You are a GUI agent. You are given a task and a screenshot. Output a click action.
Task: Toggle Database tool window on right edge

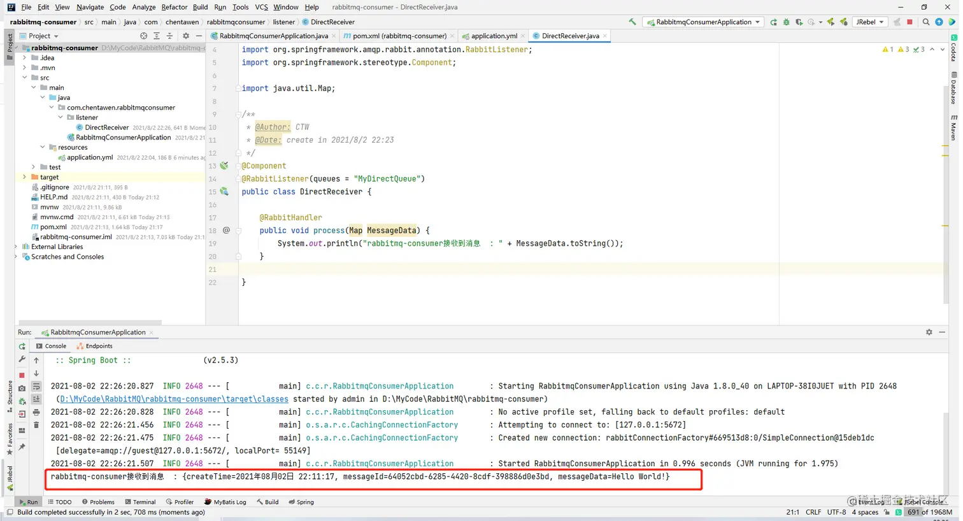click(x=953, y=88)
